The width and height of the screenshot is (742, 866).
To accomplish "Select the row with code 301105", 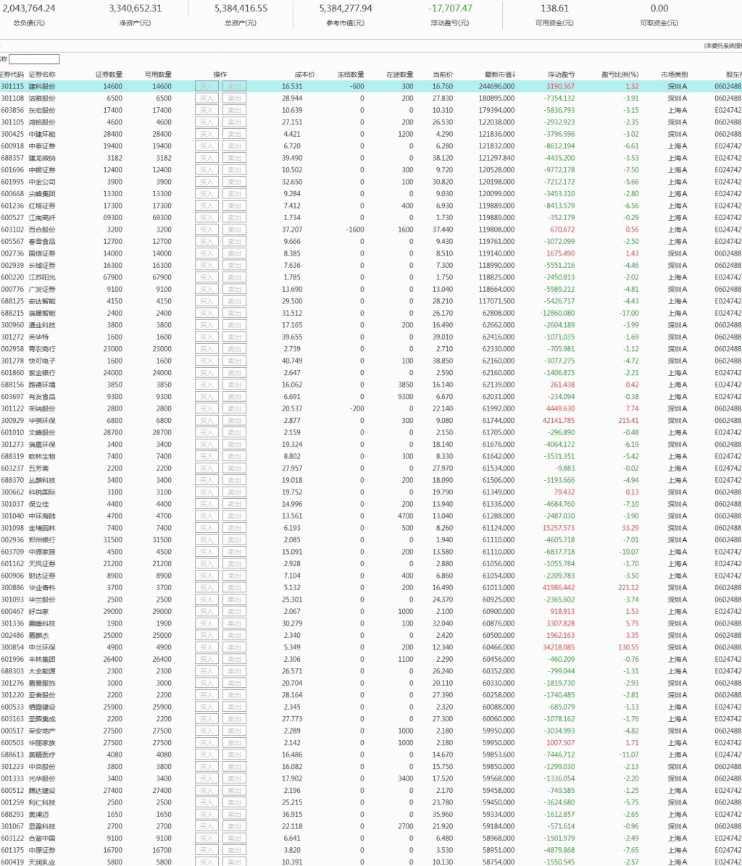I will (371, 122).
